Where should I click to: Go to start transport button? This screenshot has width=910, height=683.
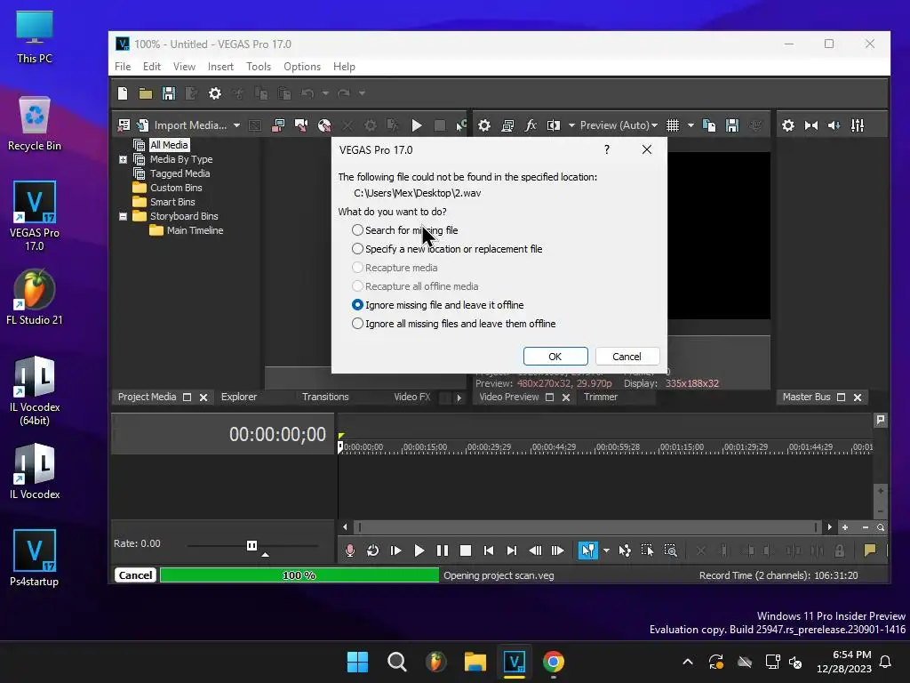point(489,550)
